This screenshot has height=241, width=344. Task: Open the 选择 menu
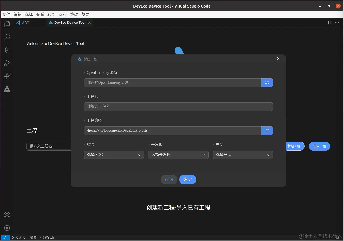tap(29, 15)
